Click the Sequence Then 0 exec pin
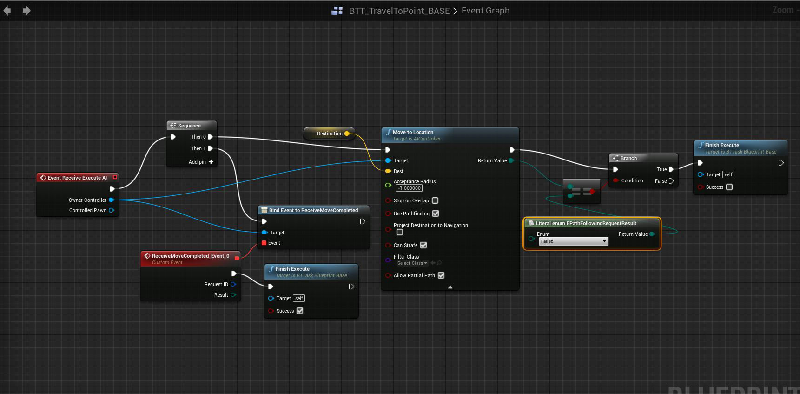Viewport: 800px width, 394px height. (210, 137)
